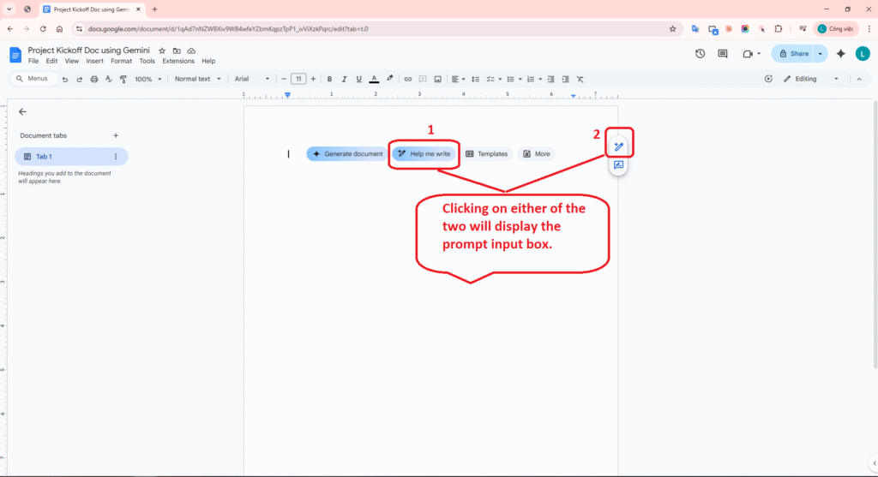Toggle italic formatting
Image resolution: width=878 pixels, height=477 pixels.
click(344, 79)
